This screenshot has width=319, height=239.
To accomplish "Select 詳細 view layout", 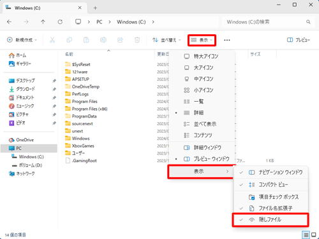I will coord(202,113).
